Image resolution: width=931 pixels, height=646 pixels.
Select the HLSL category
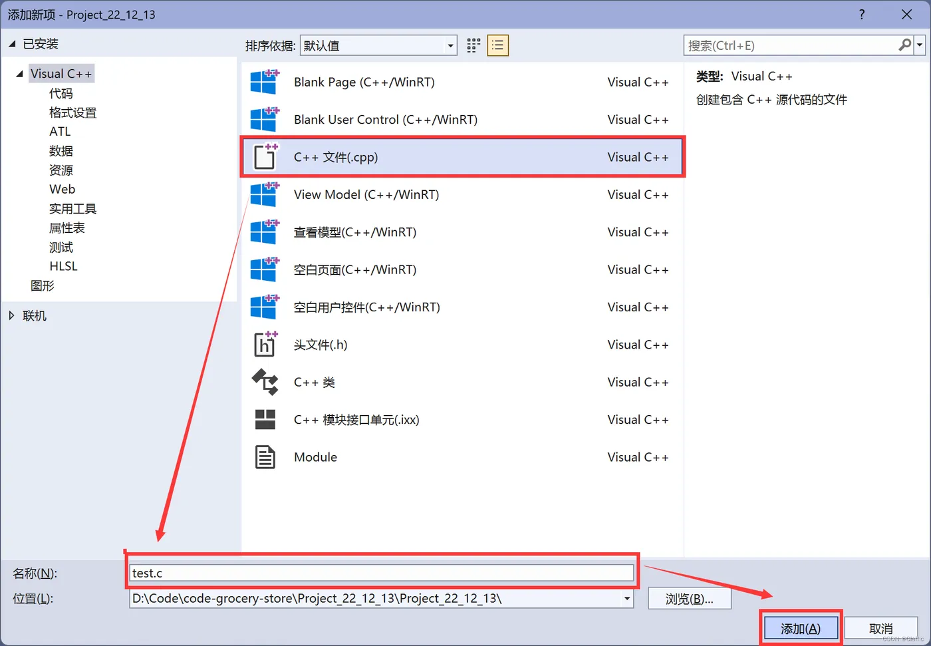pos(64,266)
